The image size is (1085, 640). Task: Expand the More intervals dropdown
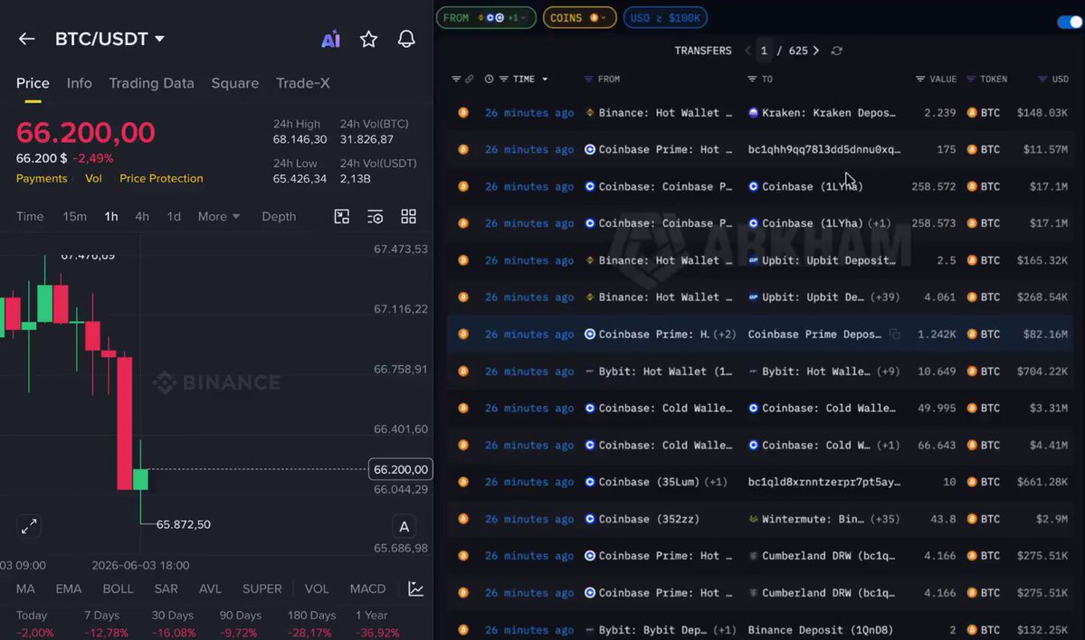point(219,216)
